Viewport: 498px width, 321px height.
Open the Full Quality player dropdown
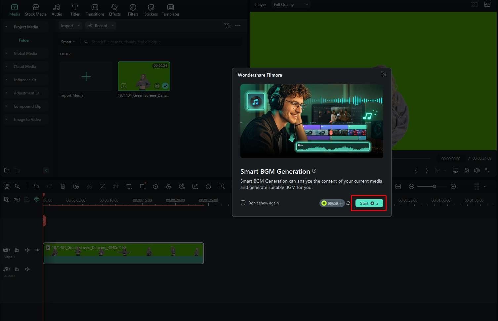(x=291, y=4)
